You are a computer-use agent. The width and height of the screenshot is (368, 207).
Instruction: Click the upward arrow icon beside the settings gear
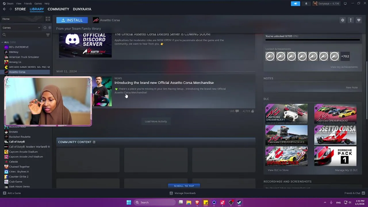[x=350, y=20]
